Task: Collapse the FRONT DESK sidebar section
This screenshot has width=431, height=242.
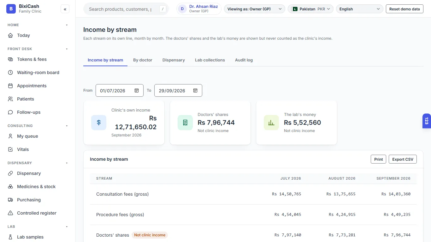Action: [67, 49]
